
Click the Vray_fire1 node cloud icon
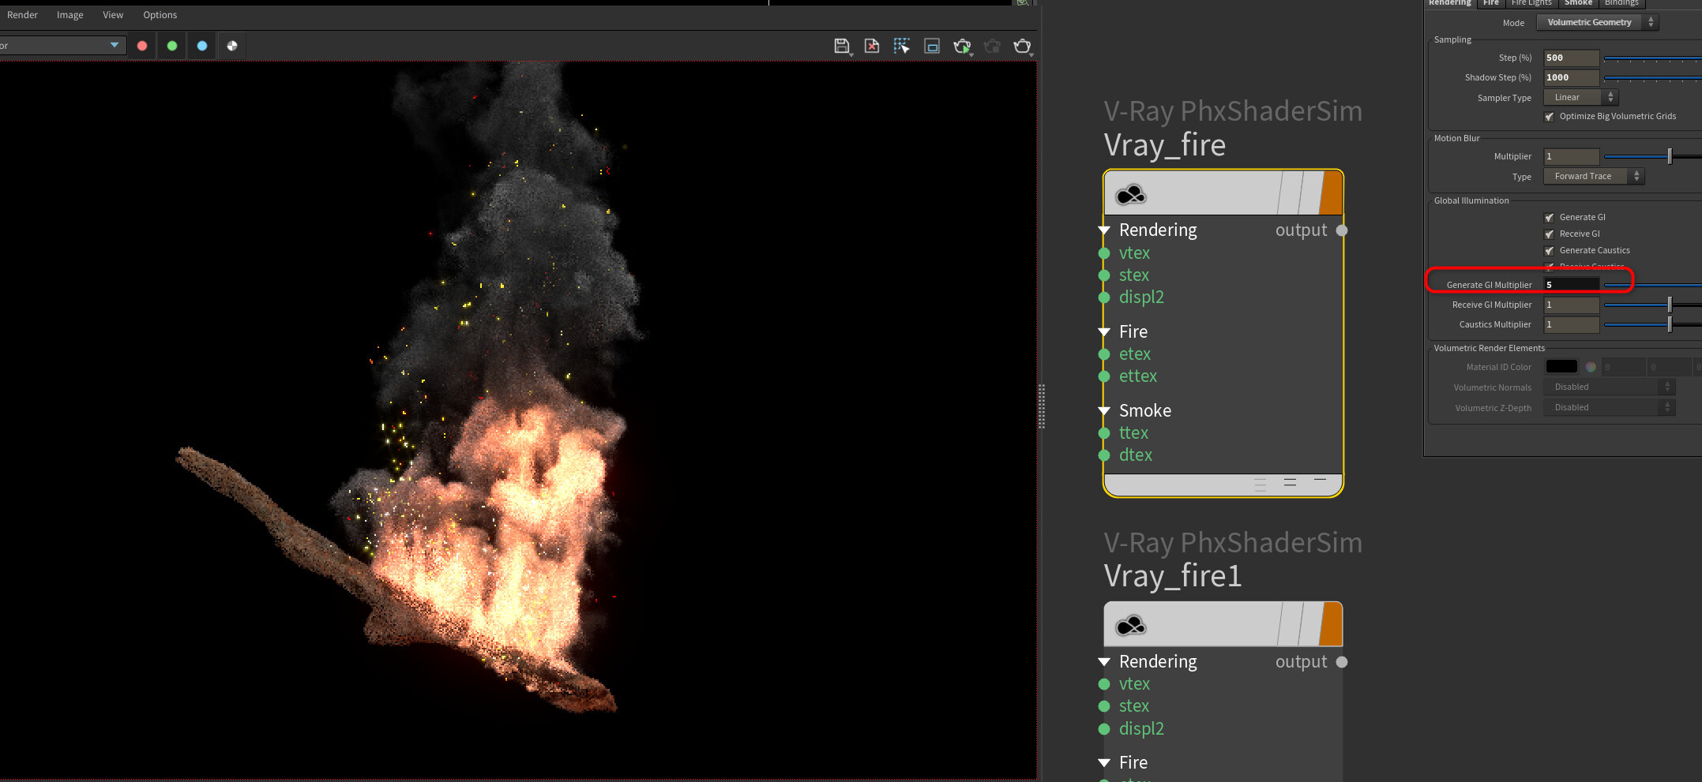tap(1131, 626)
